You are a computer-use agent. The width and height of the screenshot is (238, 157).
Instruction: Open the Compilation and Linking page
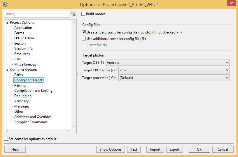(x=33, y=91)
